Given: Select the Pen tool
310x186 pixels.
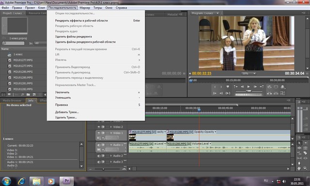Looking at the screenshot, I should click(299, 163).
